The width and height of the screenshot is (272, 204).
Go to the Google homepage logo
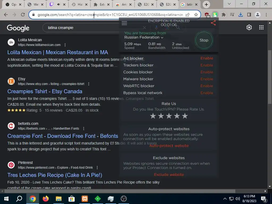[18, 28]
